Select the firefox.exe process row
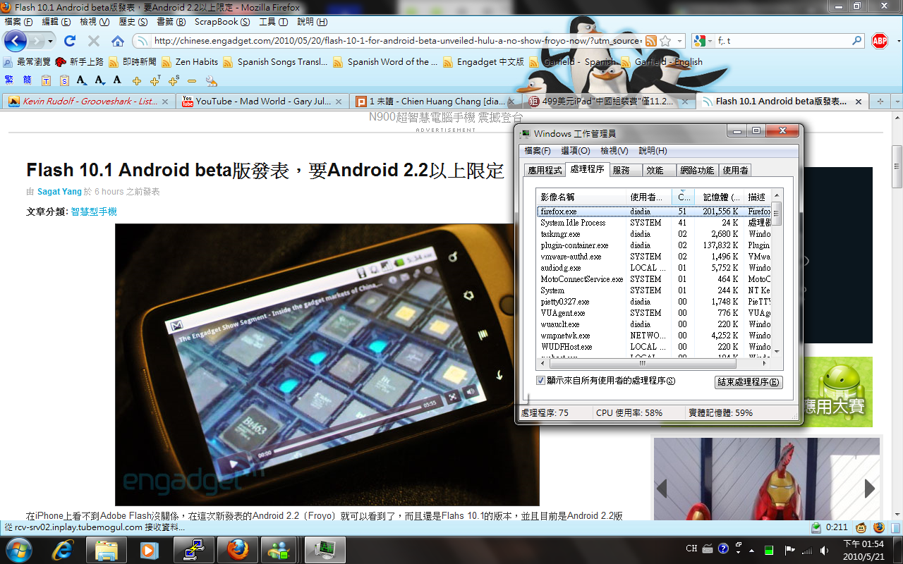The image size is (903, 564). [654, 211]
